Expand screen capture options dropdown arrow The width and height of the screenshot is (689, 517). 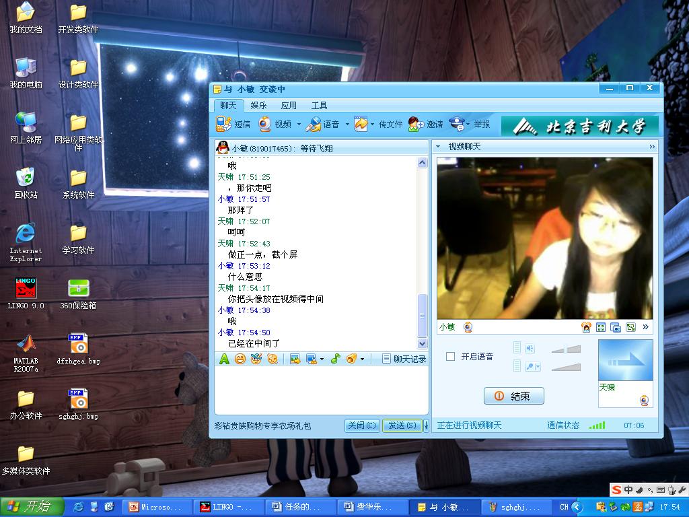click(322, 359)
